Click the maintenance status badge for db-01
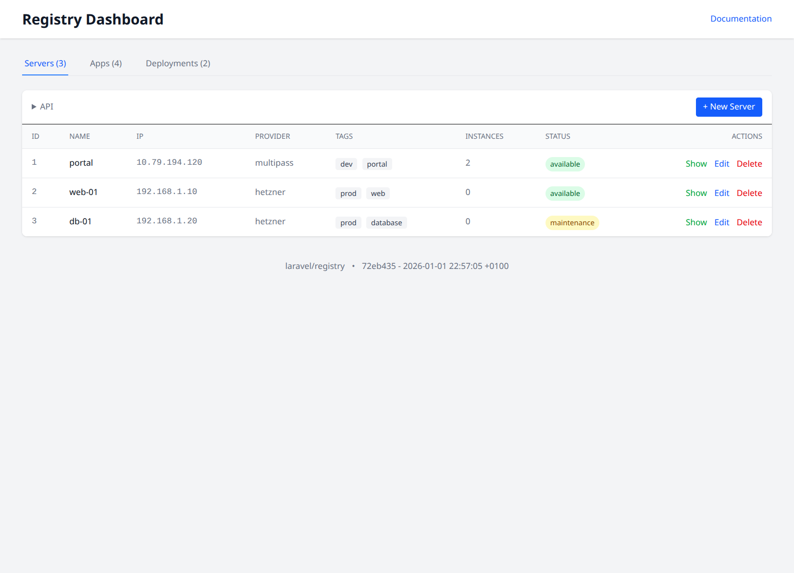The image size is (794, 573). (x=572, y=223)
